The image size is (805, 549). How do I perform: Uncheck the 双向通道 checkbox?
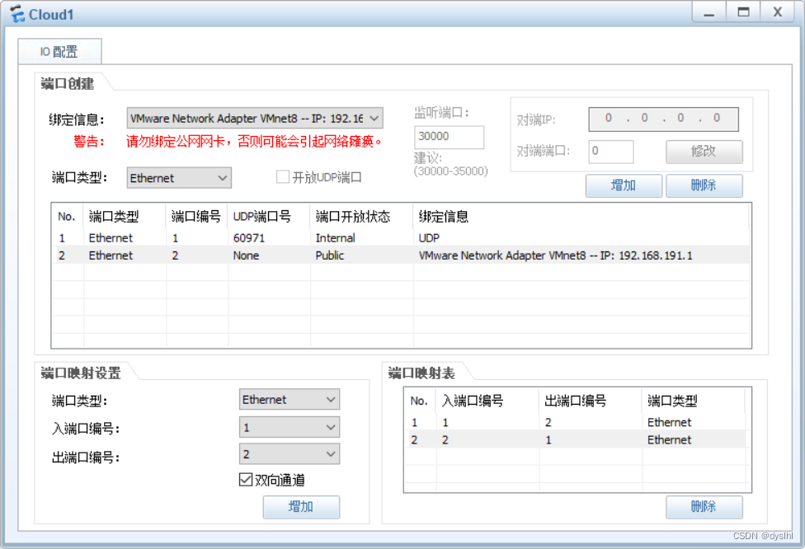(246, 480)
